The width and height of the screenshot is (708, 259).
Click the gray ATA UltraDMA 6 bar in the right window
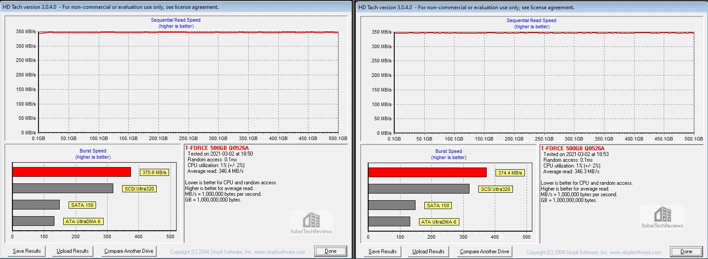coord(389,221)
